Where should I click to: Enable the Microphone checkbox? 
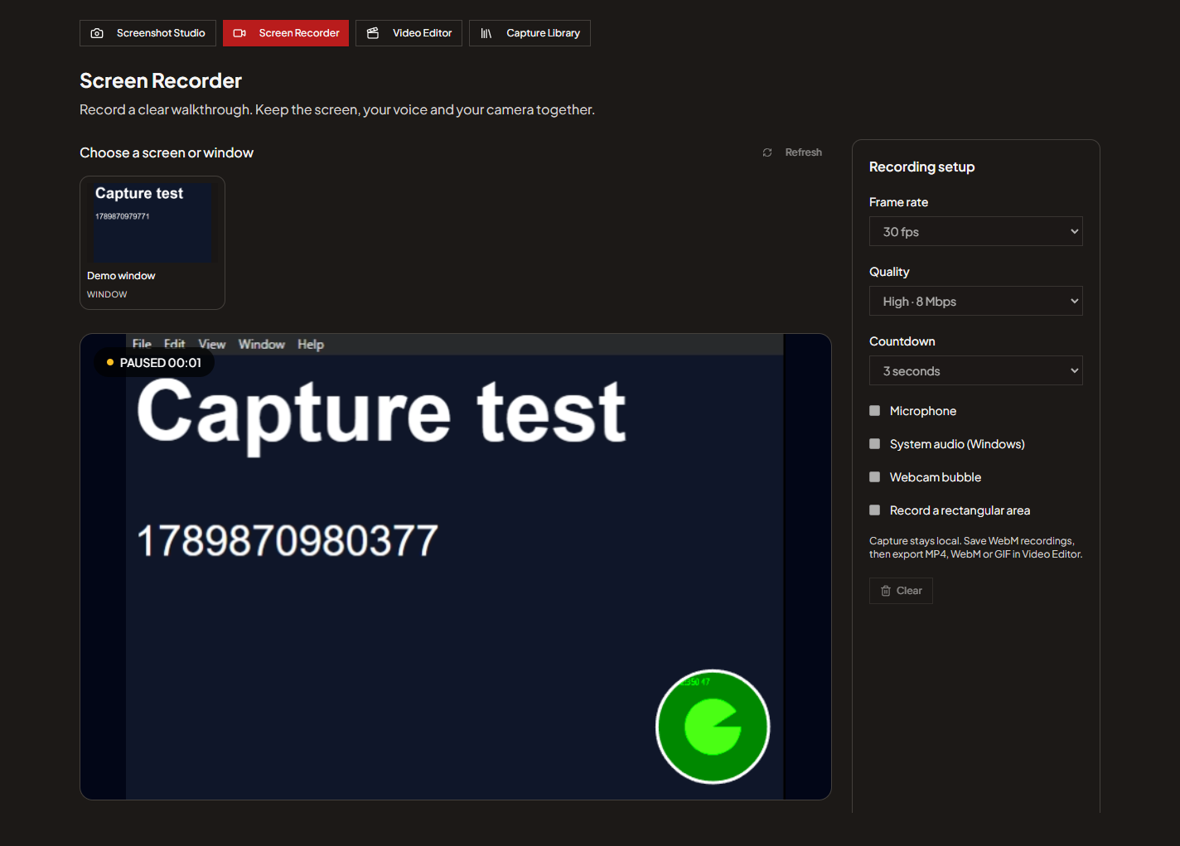[x=874, y=411]
